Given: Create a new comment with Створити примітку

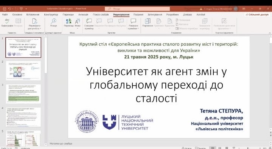Looking at the screenshot, I should click(x=89, y=24).
